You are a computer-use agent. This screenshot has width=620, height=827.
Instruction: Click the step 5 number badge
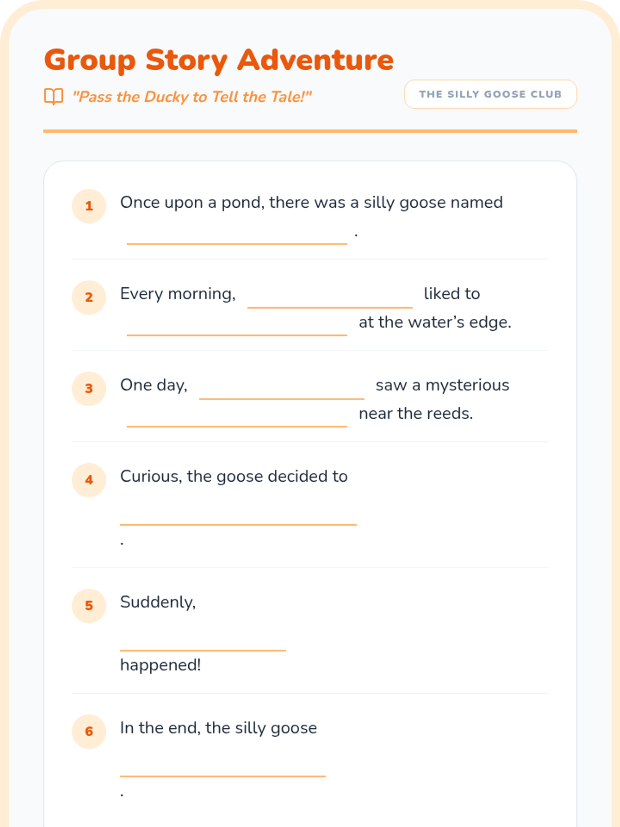(89, 606)
